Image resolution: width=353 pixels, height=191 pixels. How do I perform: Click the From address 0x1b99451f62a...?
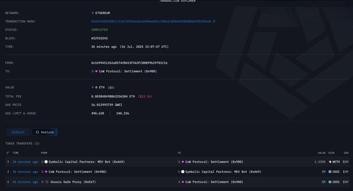[x=129, y=63]
